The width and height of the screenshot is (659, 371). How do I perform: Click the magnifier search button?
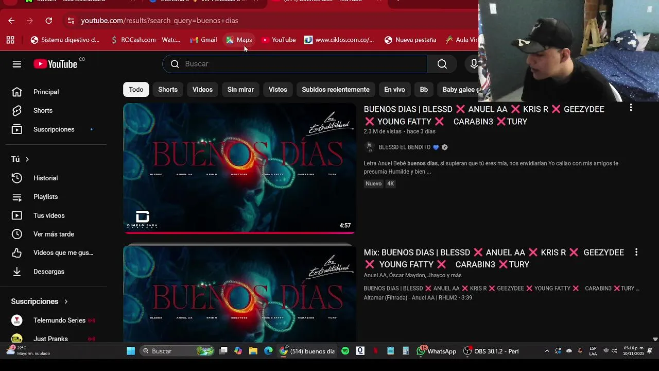(442, 64)
